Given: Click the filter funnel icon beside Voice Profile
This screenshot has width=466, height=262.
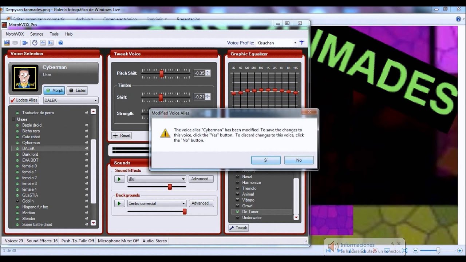Looking at the screenshot, I should pyautogui.click(x=301, y=43).
